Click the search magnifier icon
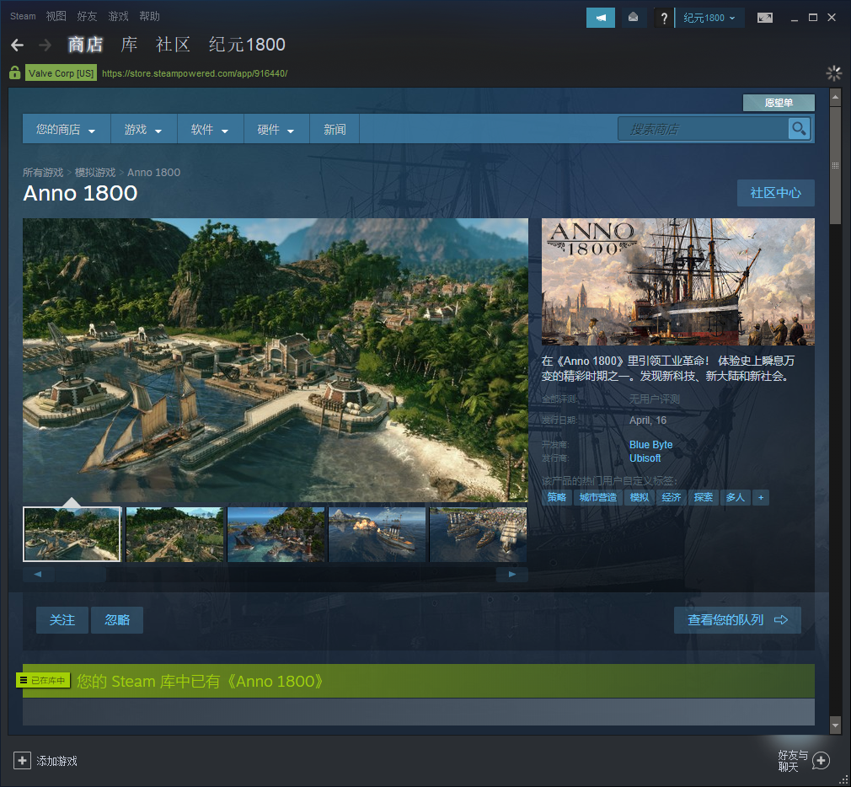851x787 pixels. (798, 129)
